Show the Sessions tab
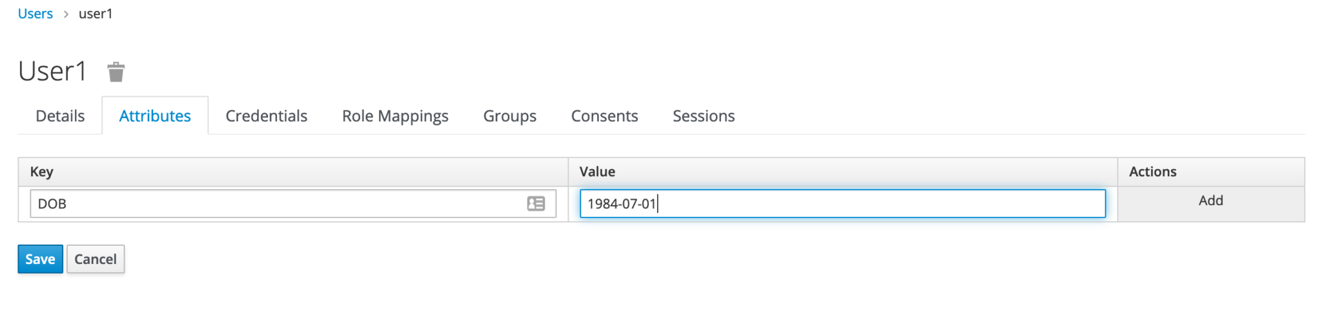This screenshot has height=335, width=1322. [x=704, y=116]
